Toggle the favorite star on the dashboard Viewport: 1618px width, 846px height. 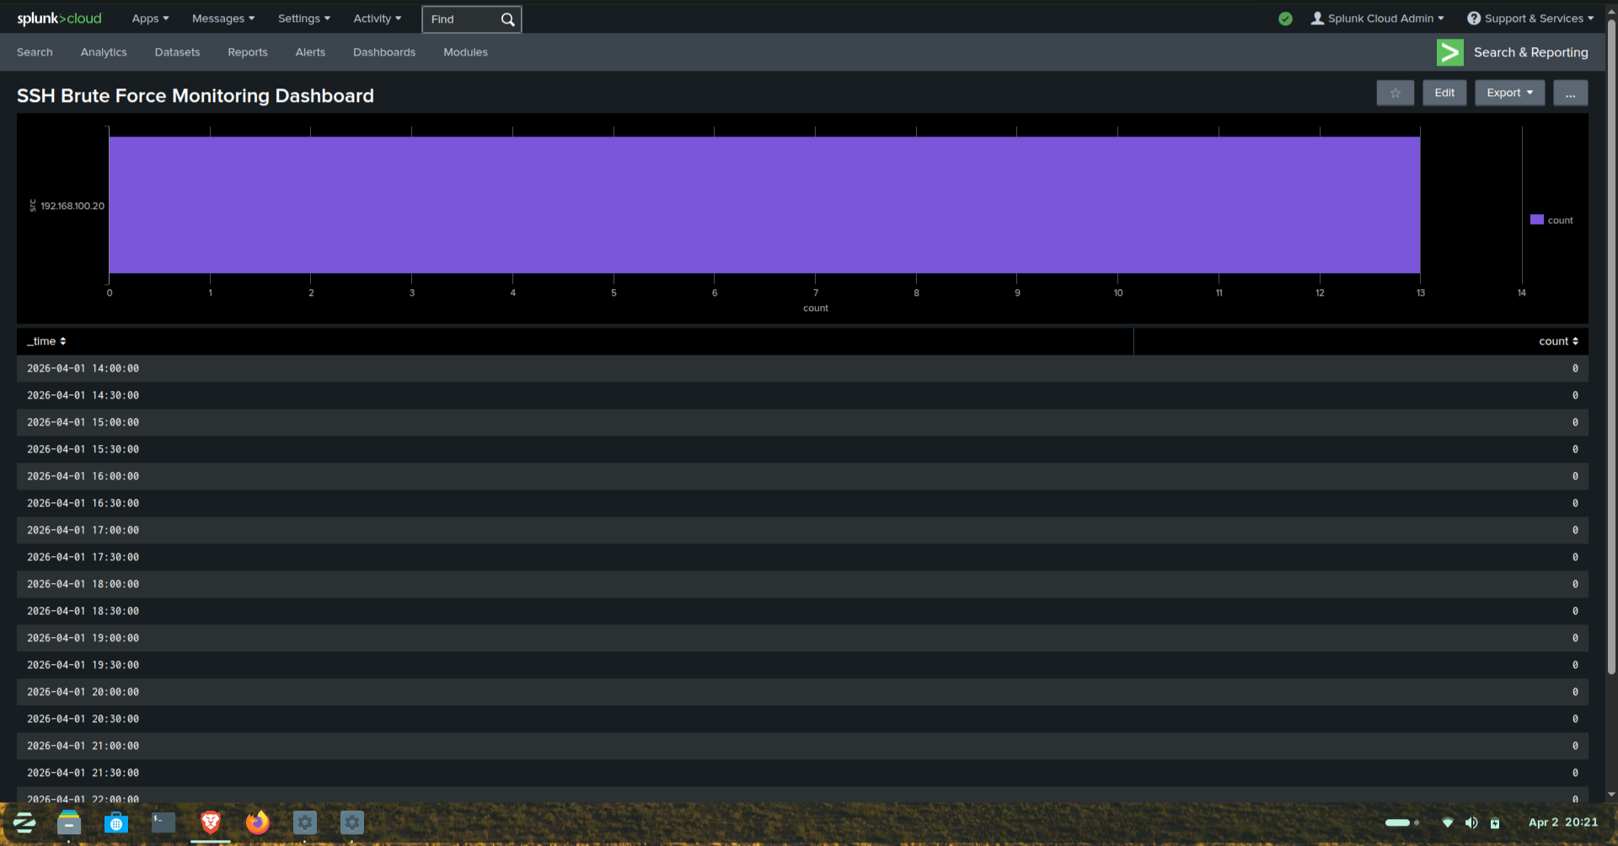pyautogui.click(x=1395, y=93)
